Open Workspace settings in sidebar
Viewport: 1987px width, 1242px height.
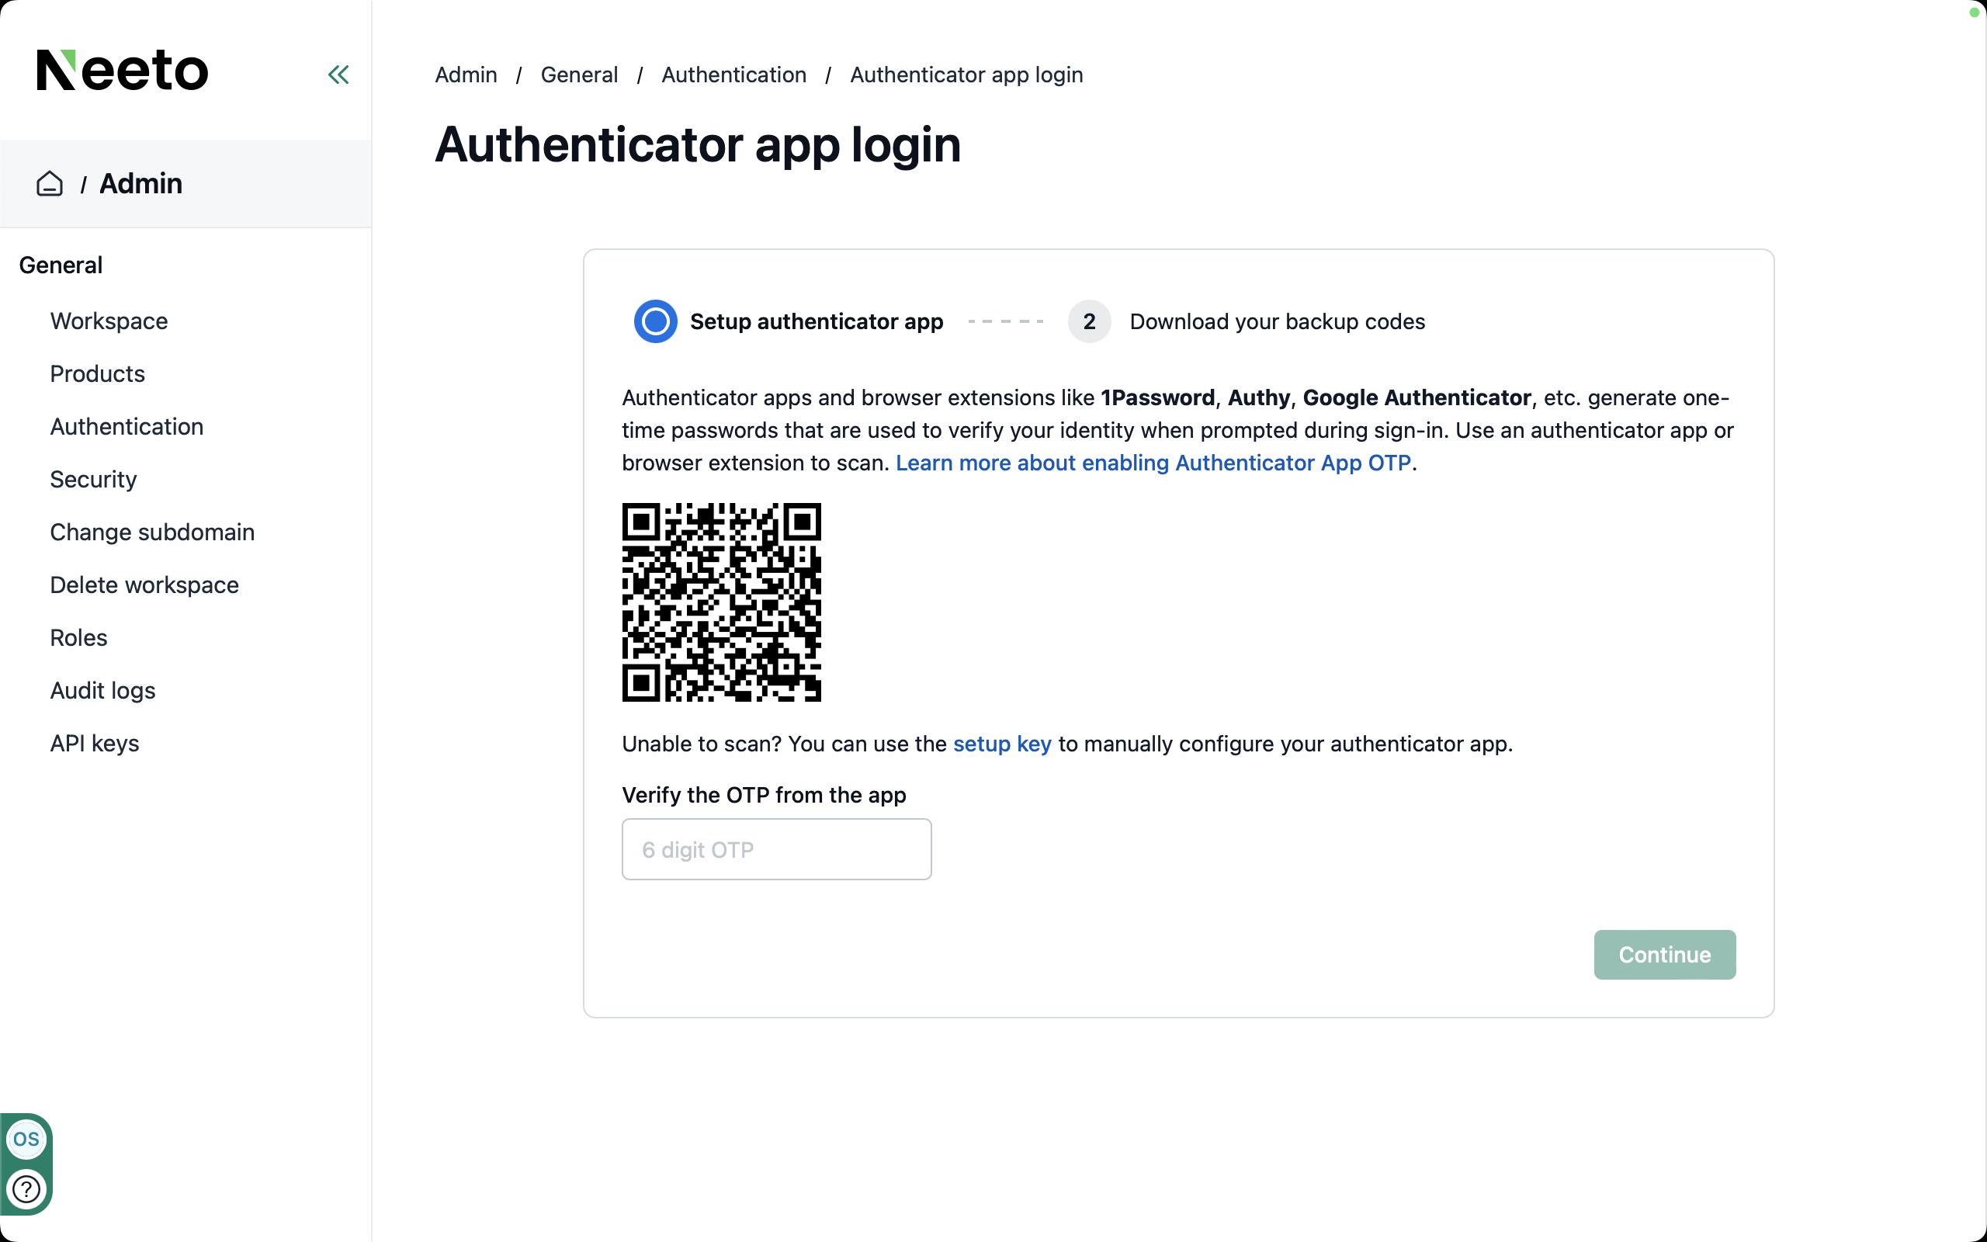(x=109, y=321)
